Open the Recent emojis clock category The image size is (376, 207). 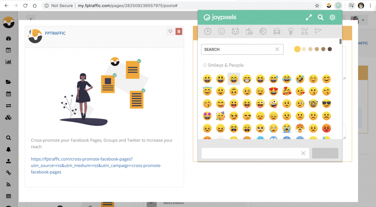tap(208, 32)
